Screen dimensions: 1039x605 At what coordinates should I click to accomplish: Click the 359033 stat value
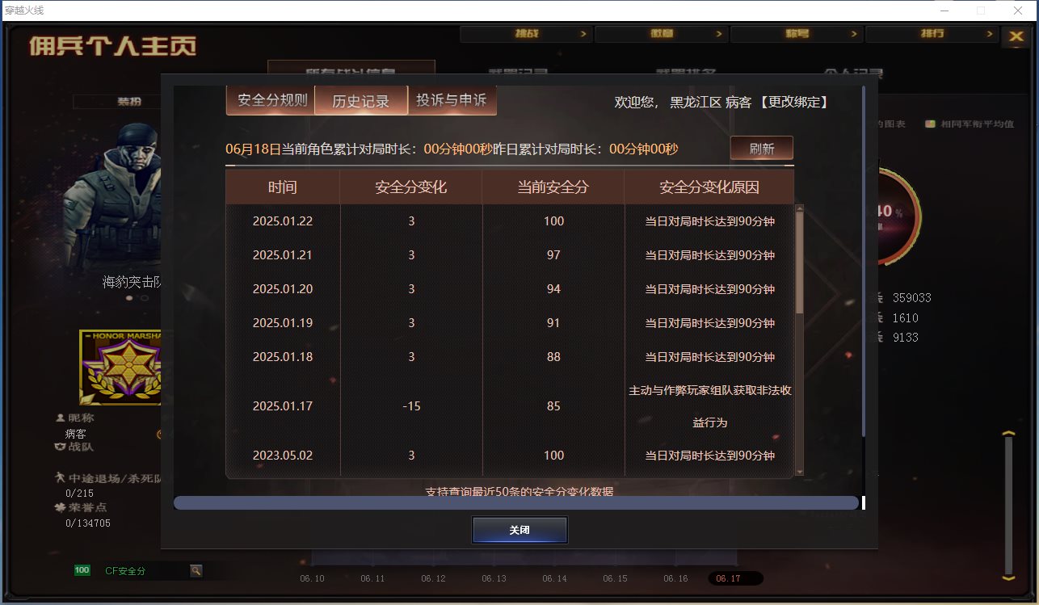pos(911,298)
